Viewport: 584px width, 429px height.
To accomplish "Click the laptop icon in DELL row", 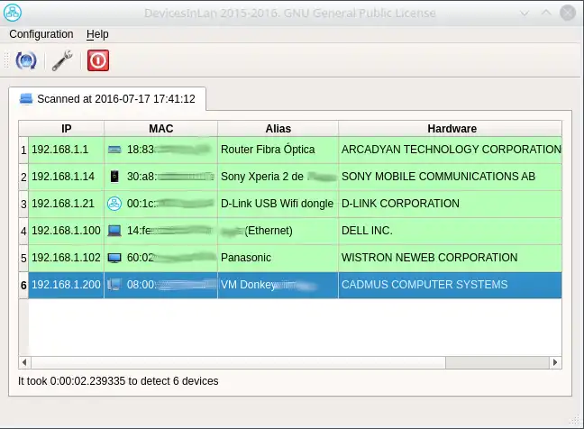I will click(114, 231).
